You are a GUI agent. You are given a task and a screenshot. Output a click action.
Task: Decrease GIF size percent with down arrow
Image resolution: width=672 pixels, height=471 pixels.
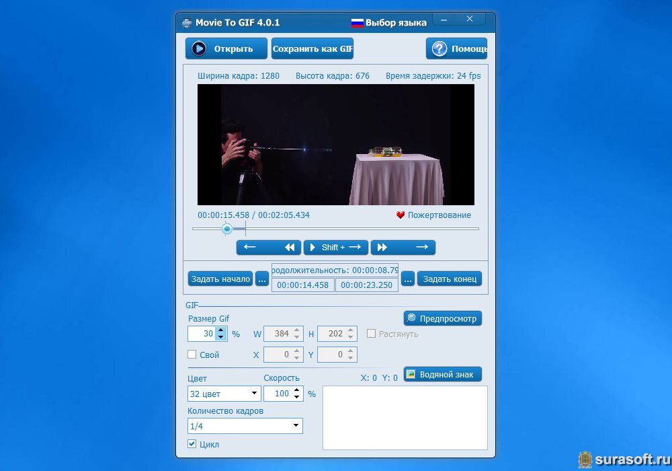[x=220, y=337]
